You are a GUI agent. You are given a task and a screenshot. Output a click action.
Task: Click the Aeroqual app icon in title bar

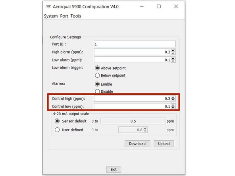click(48, 7)
